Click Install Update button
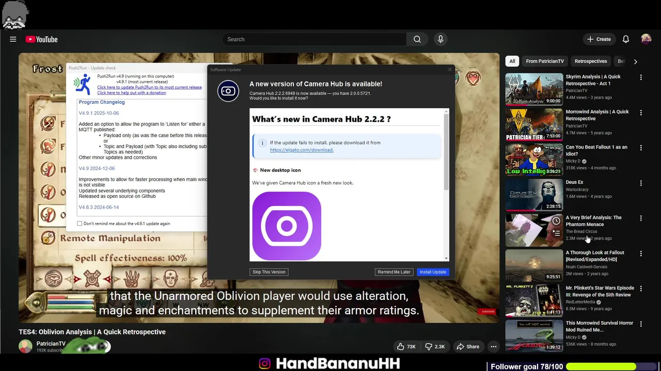661x371 pixels. [x=433, y=272]
